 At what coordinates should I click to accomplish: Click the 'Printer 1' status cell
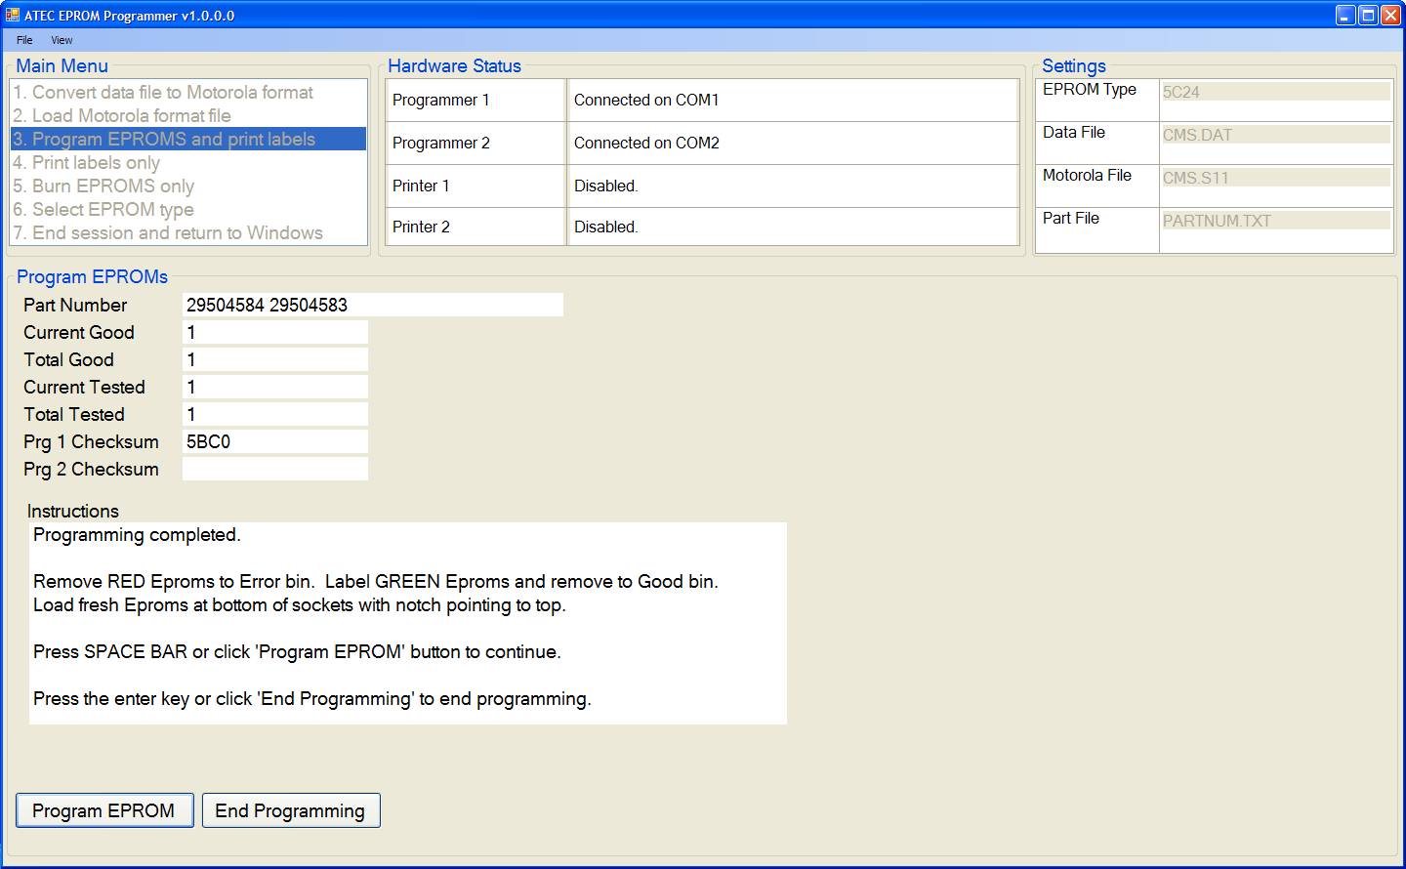click(x=476, y=186)
